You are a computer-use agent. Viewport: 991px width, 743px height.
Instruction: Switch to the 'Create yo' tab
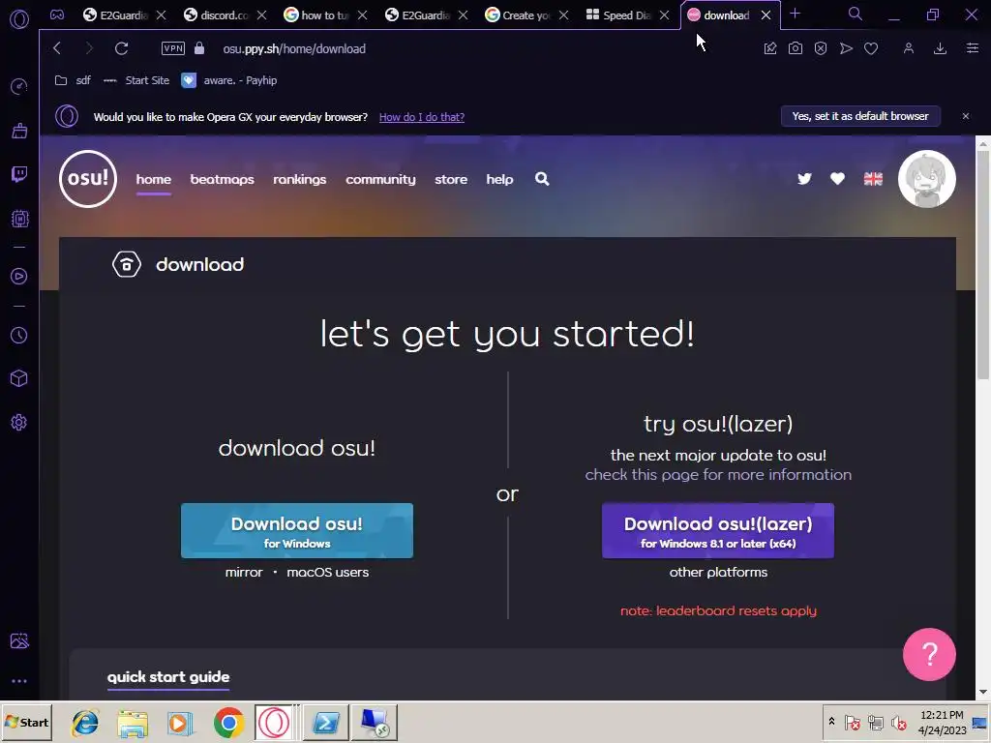click(519, 15)
